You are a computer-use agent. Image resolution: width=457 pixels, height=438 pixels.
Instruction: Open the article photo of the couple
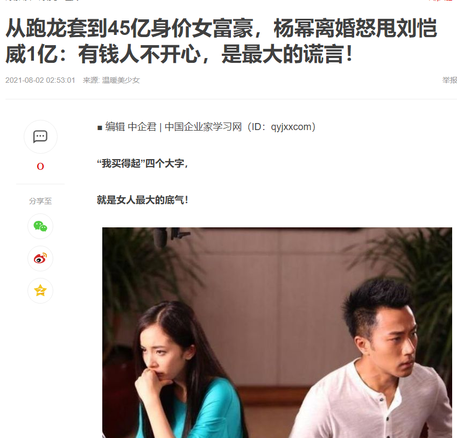coord(277,333)
